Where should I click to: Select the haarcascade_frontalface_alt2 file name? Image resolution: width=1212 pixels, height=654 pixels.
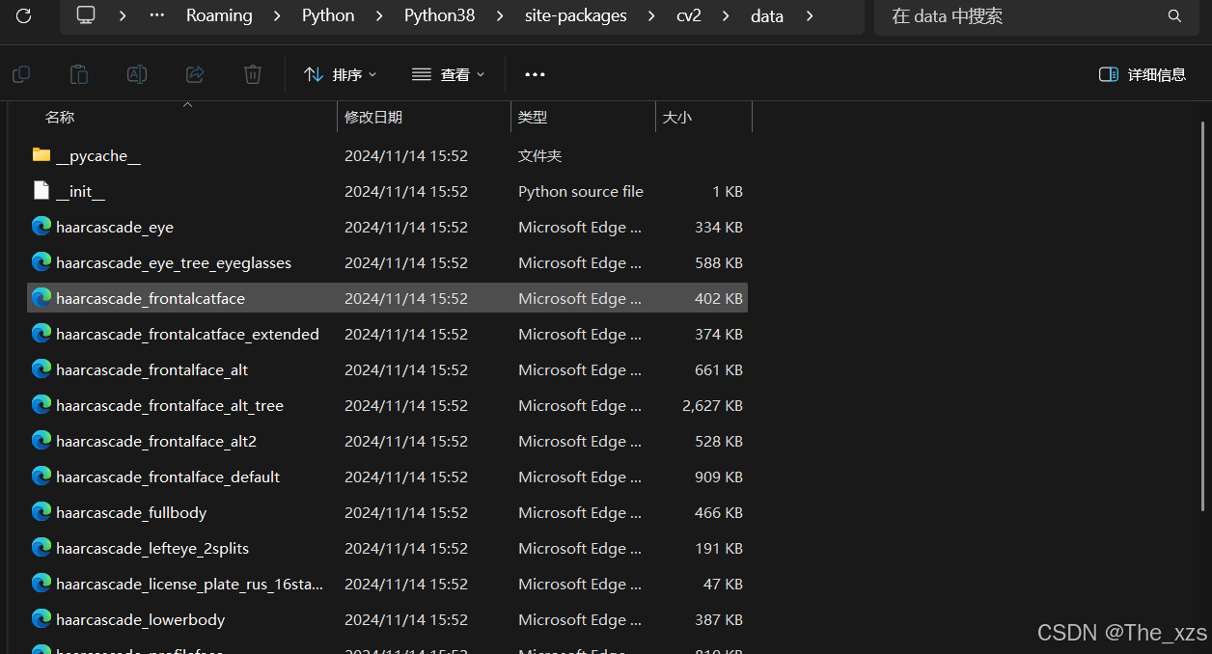156,441
